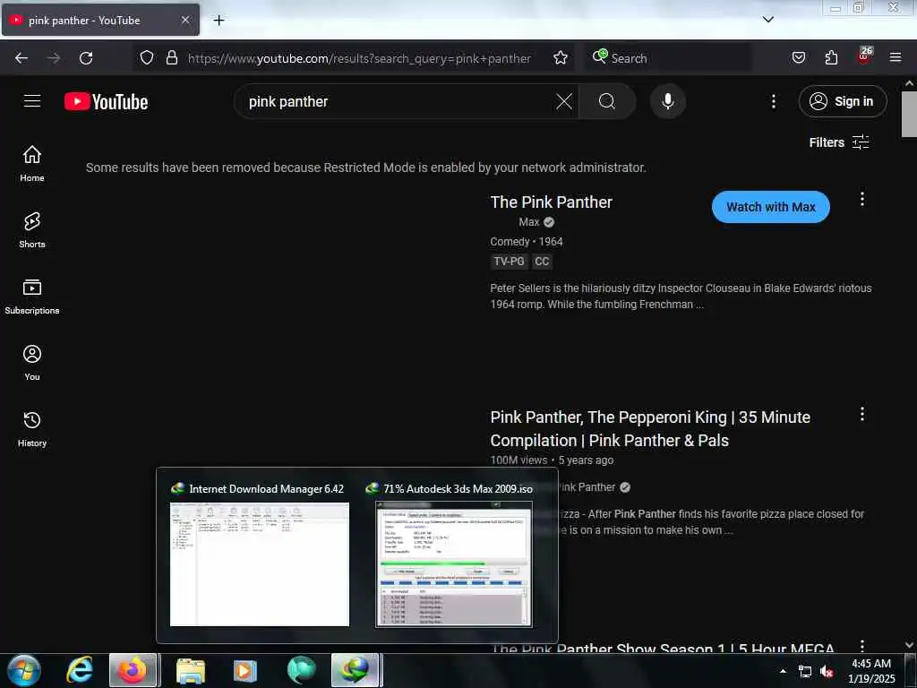Select Internet Download Manager 6.42 preview

click(x=259, y=555)
